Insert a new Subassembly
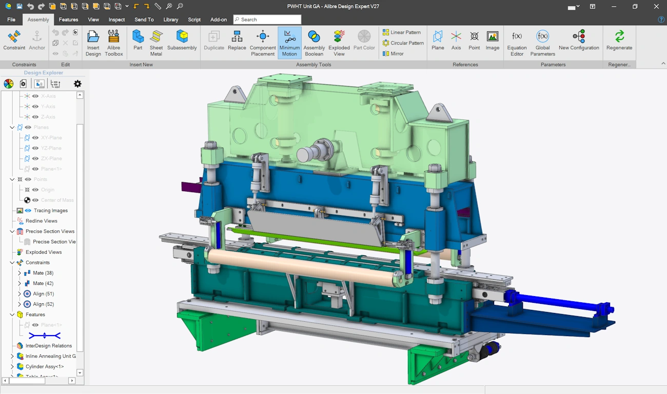 [x=182, y=40]
